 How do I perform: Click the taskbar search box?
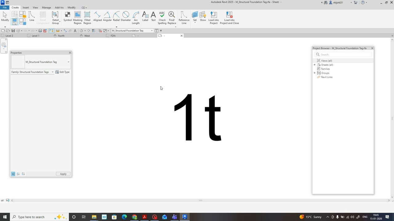39,217
